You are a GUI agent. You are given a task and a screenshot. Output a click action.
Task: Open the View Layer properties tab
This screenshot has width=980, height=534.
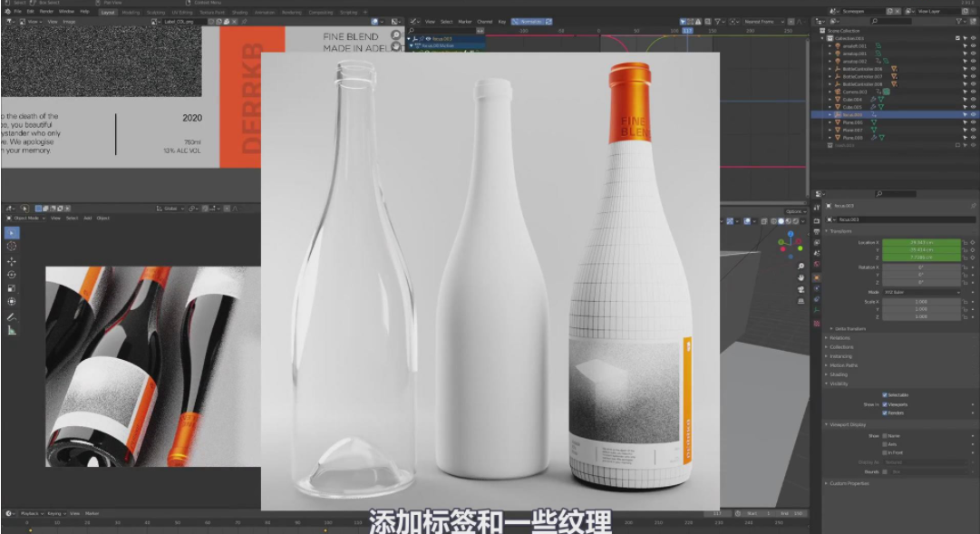(x=817, y=243)
